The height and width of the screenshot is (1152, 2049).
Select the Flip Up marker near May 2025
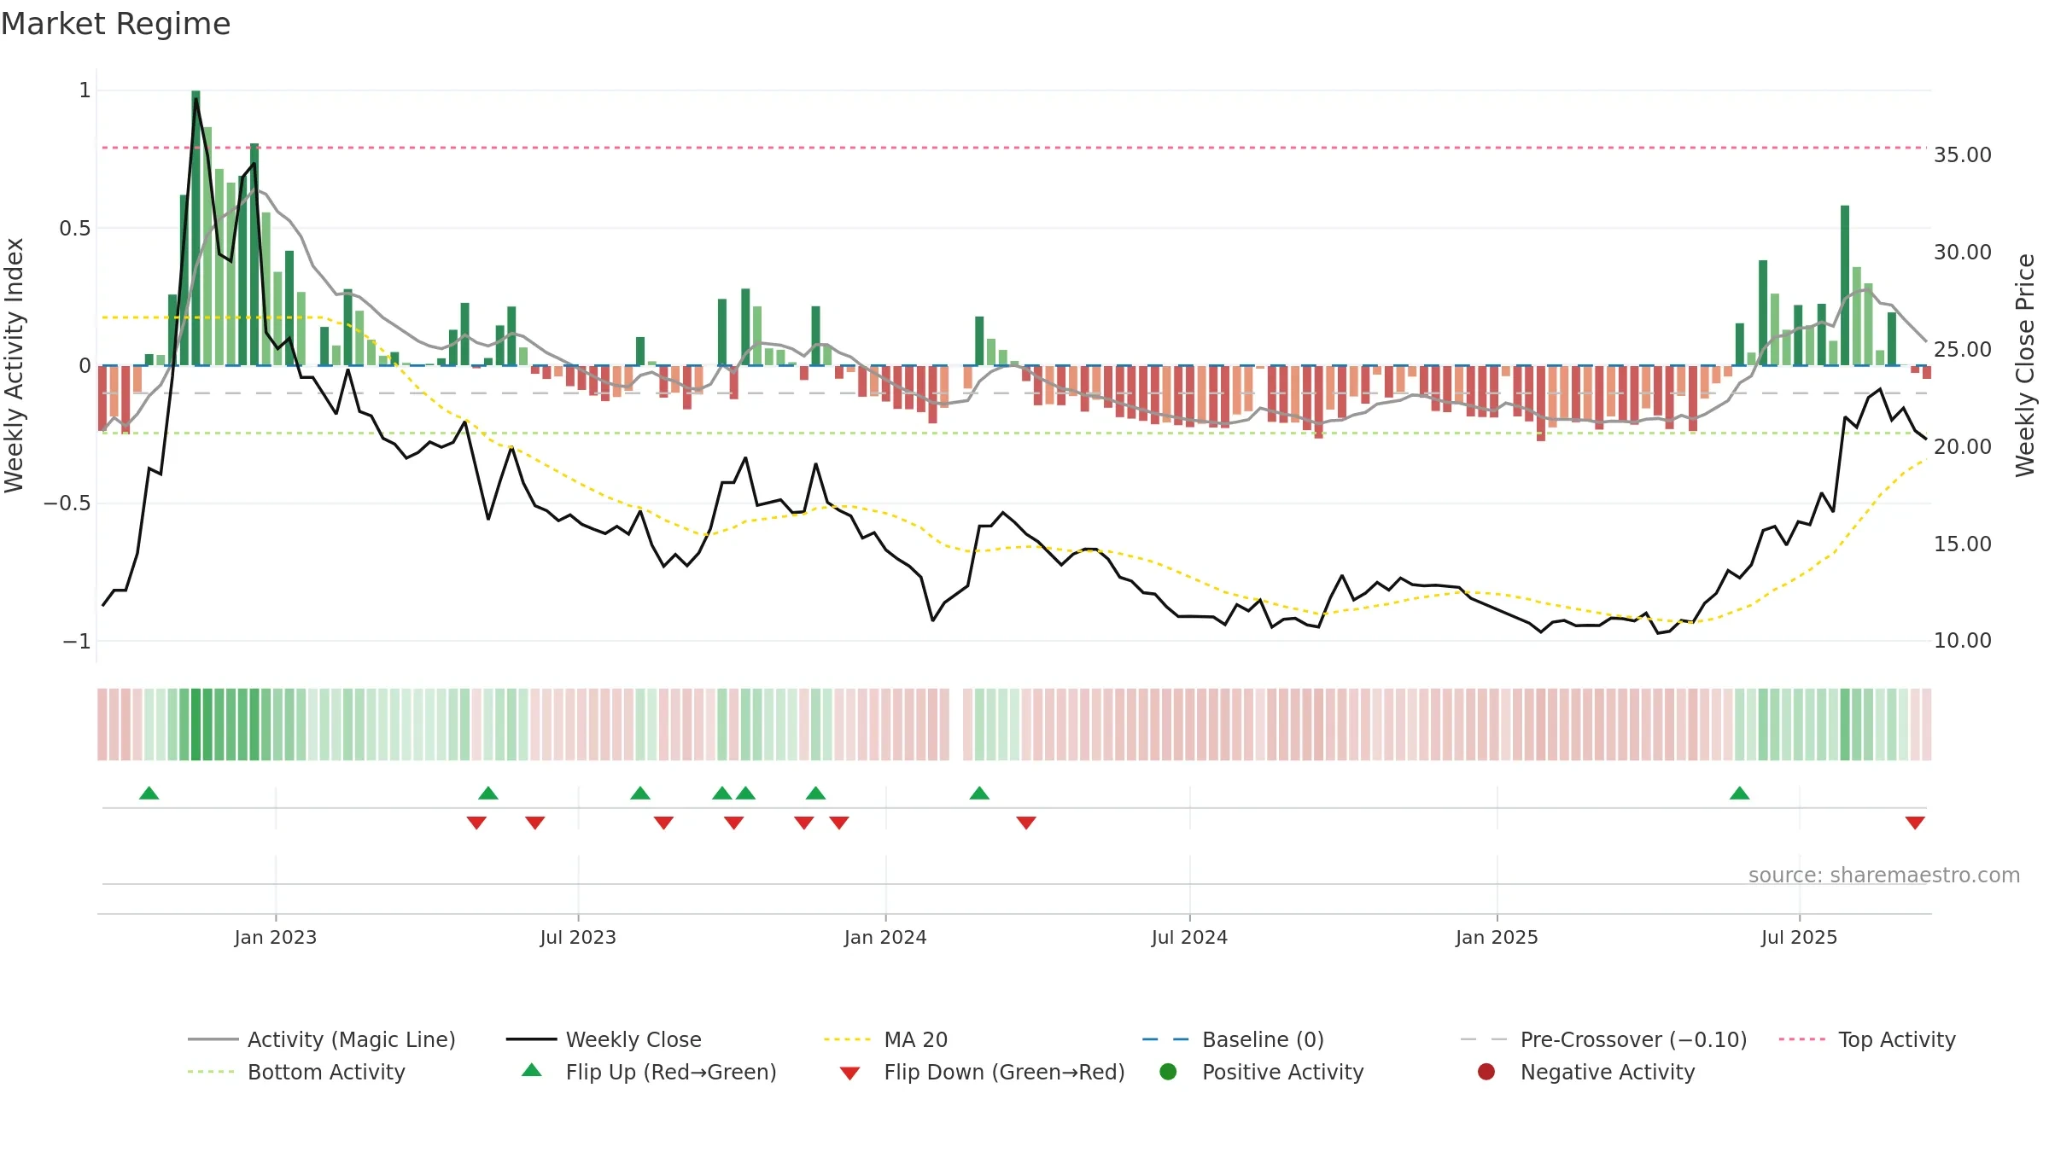(1740, 794)
